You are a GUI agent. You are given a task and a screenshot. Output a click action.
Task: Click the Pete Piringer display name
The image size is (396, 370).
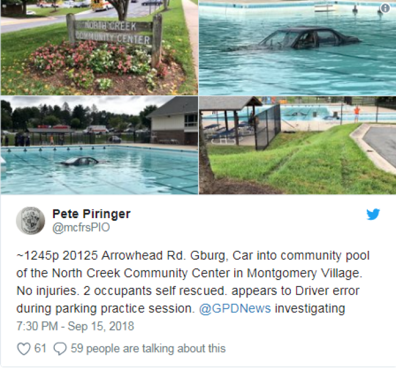click(x=91, y=214)
